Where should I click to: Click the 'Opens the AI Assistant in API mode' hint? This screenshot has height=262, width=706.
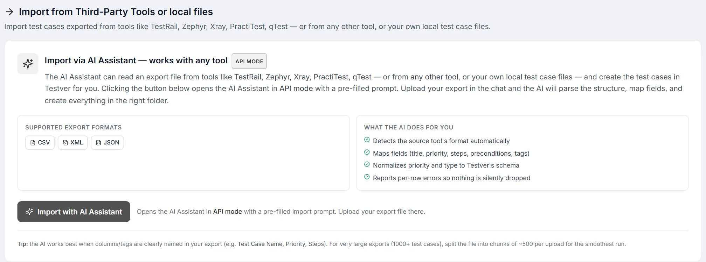pyautogui.click(x=281, y=212)
